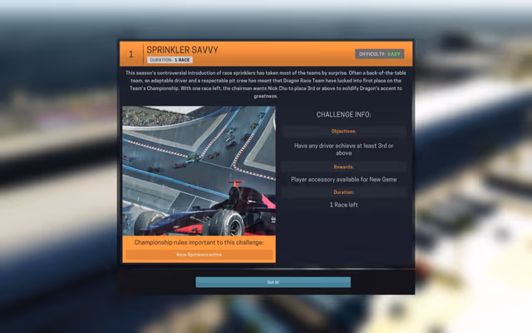
Task: Select the Rewards header
Action: [x=344, y=166]
